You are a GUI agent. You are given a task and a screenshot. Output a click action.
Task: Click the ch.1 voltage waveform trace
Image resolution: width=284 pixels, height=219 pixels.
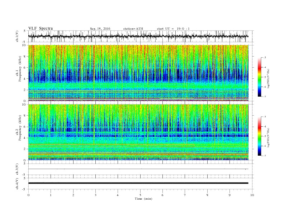pos(138,36)
